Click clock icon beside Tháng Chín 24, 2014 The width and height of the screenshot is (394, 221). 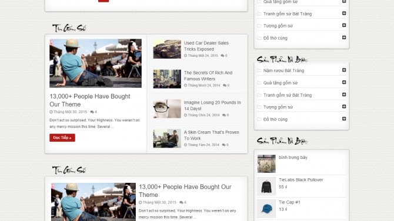(x=185, y=115)
